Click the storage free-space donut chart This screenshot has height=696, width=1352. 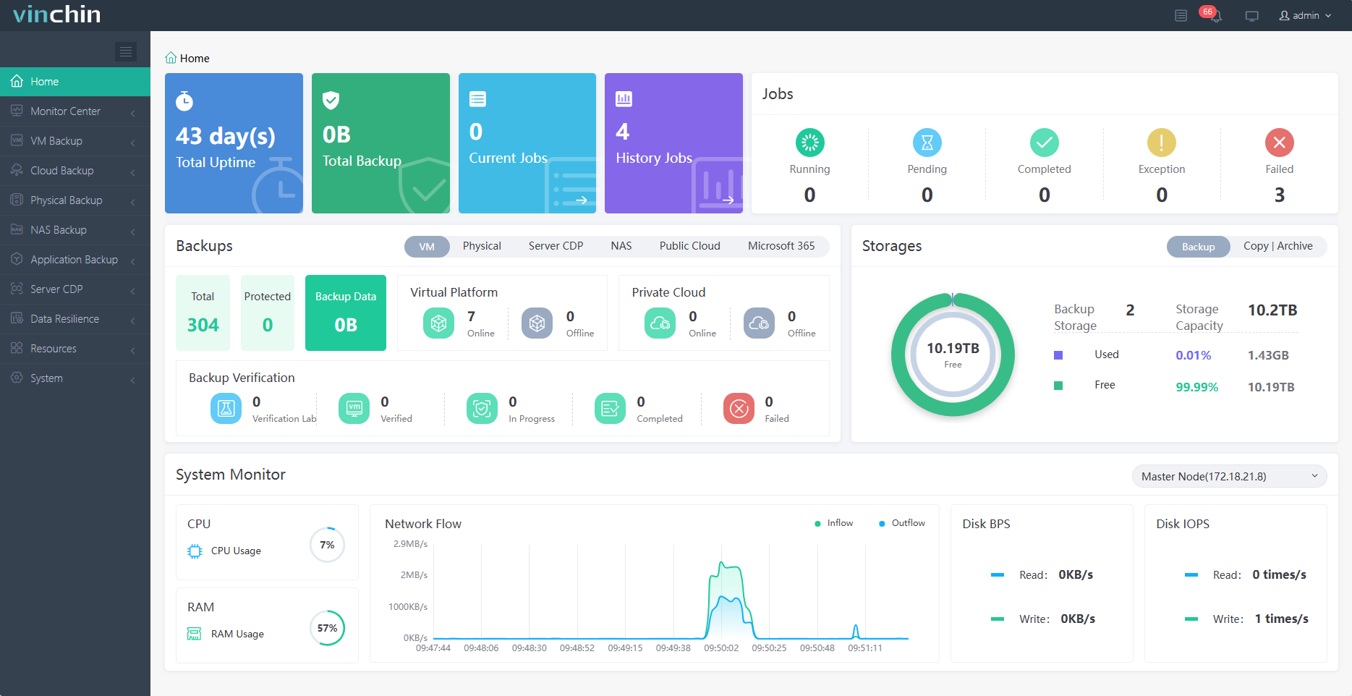pos(953,355)
